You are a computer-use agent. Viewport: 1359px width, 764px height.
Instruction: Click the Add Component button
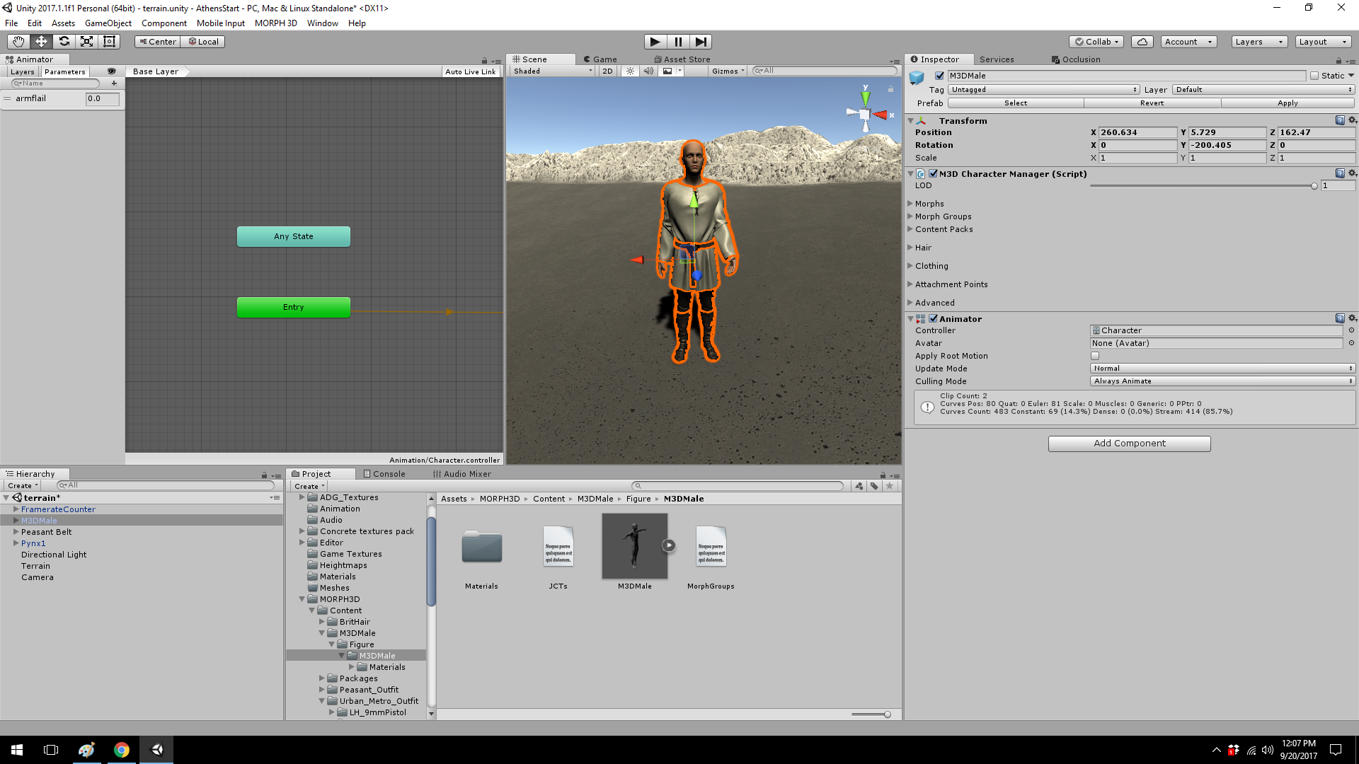tap(1129, 444)
